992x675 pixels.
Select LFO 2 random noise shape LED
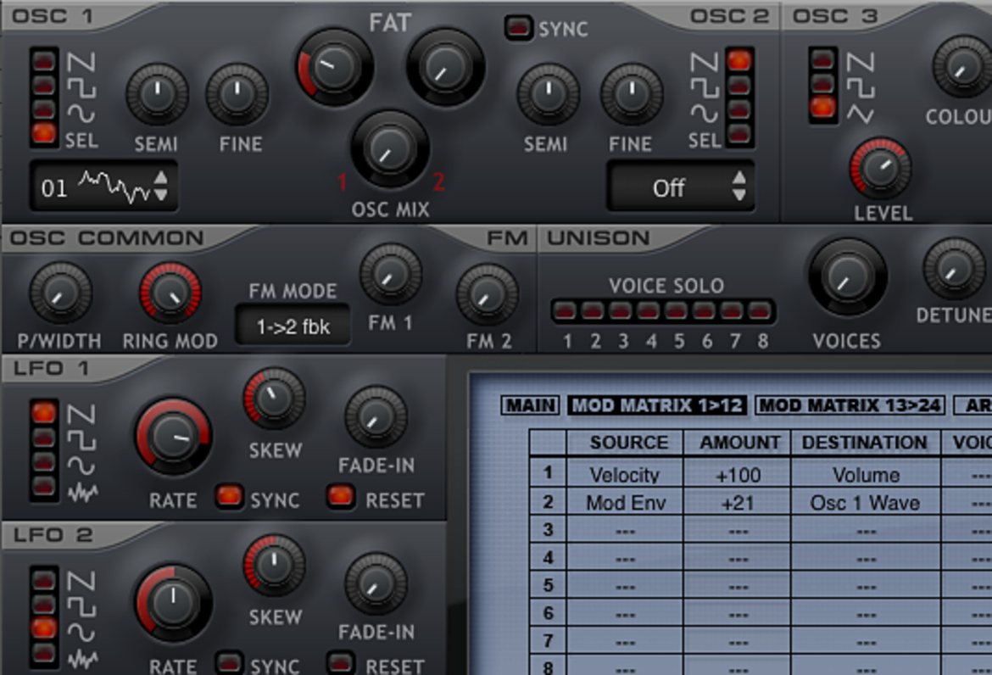[x=43, y=652]
